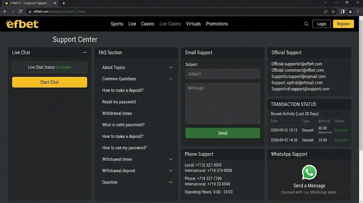Select the 2026-09-02 14:30 transaction row
363x203 pixels.
click(x=309, y=140)
